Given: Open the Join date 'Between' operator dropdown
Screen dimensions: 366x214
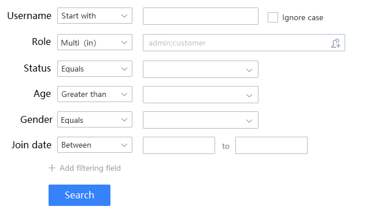Looking at the screenshot, I should (95, 145).
